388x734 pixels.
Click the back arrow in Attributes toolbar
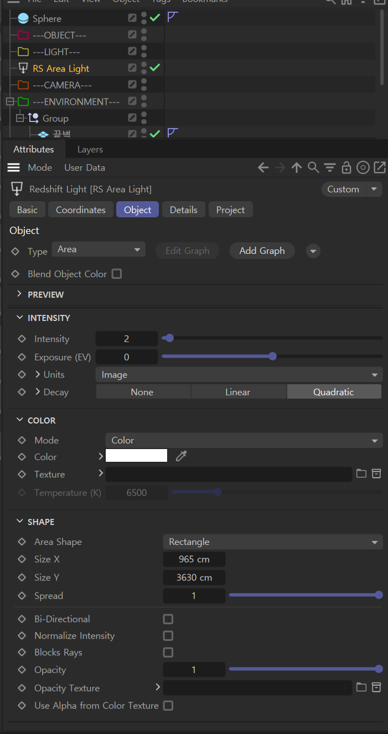coord(263,167)
